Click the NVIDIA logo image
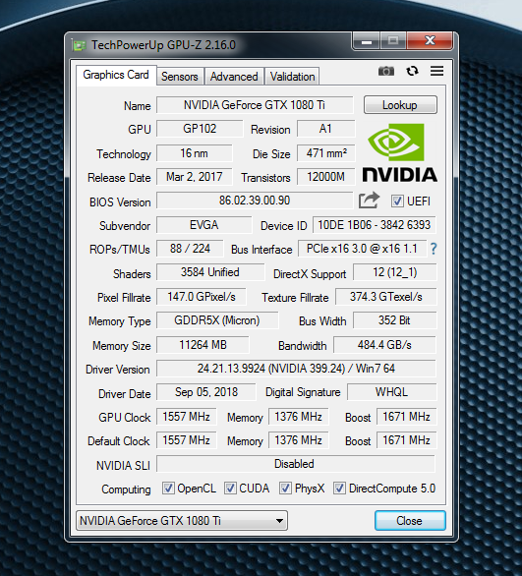The height and width of the screenshot is (576, 522). click(400, 152)
